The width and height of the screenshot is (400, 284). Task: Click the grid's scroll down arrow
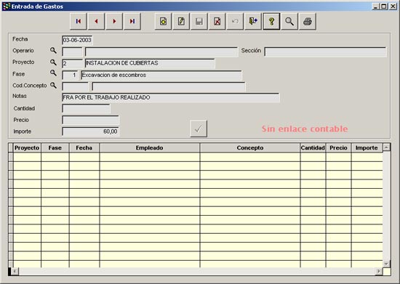386,264
